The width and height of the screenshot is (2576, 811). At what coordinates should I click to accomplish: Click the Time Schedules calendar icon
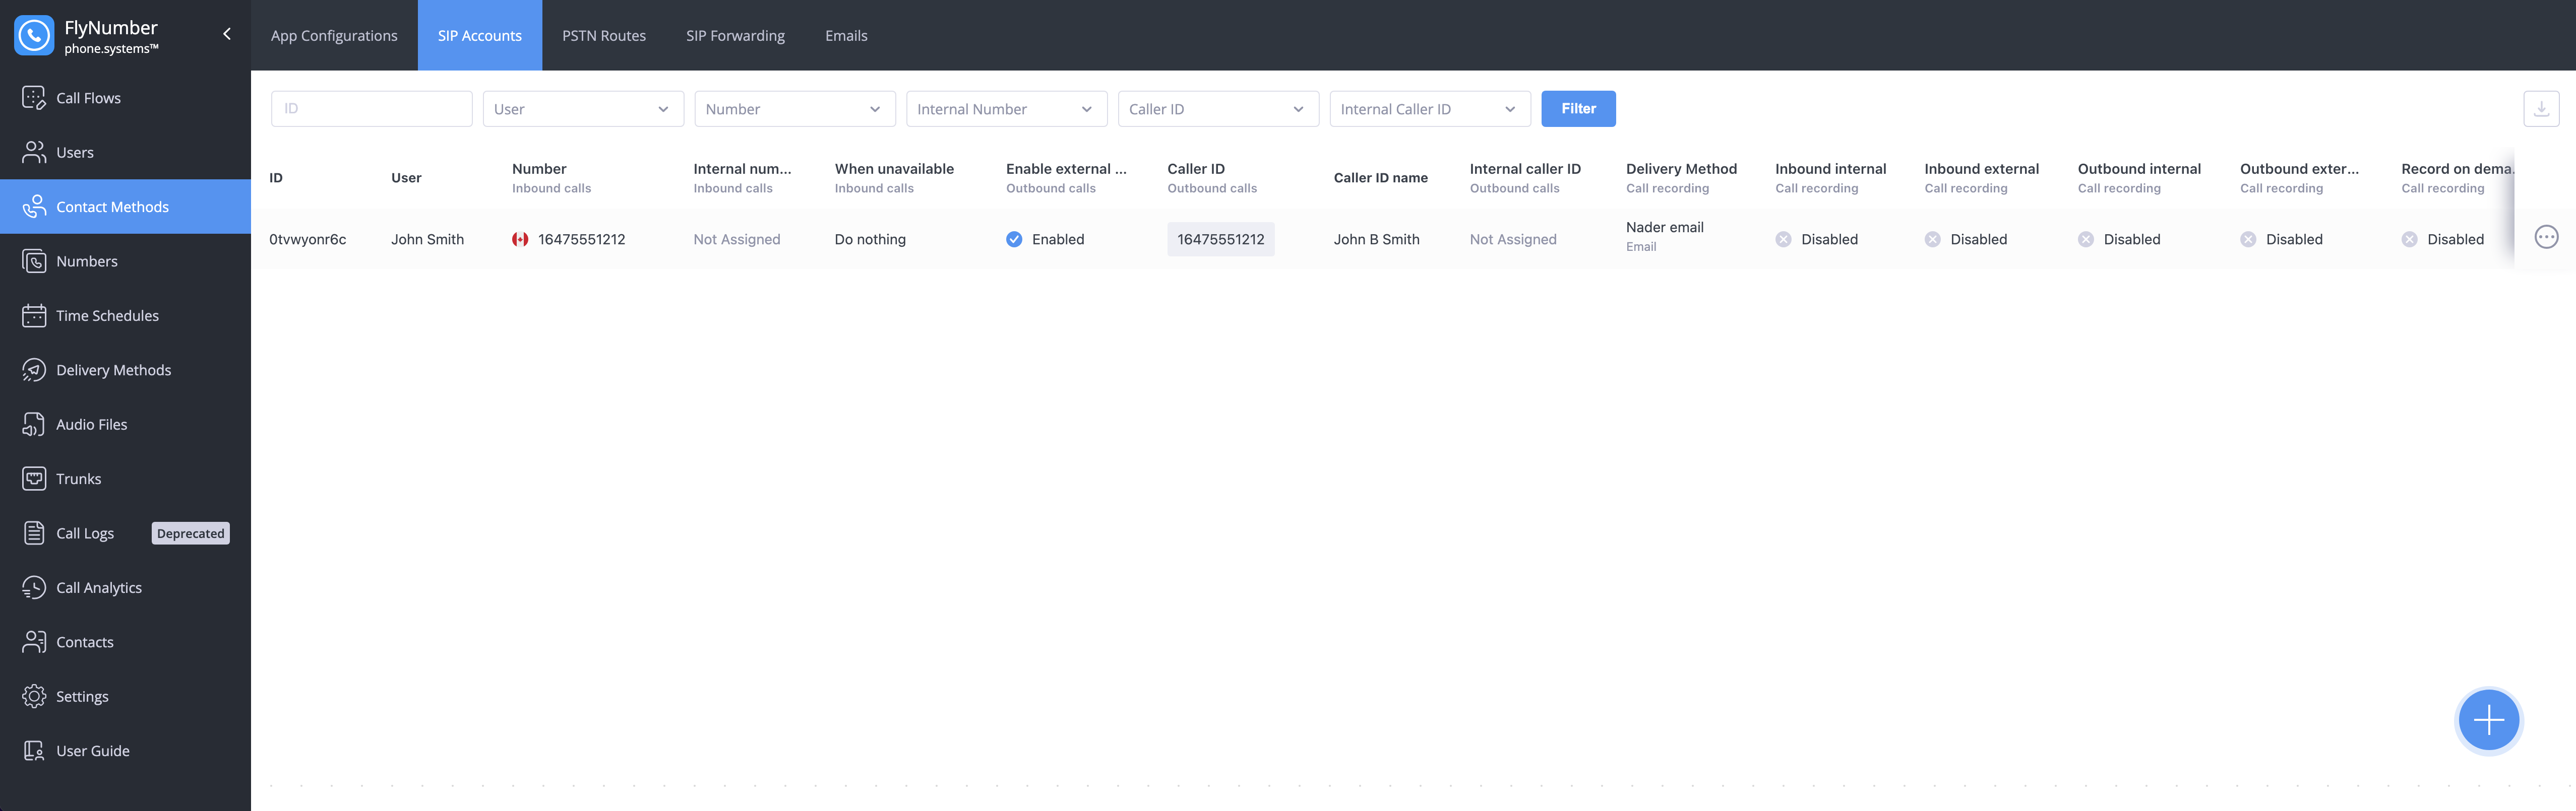[x=34, y=316]
